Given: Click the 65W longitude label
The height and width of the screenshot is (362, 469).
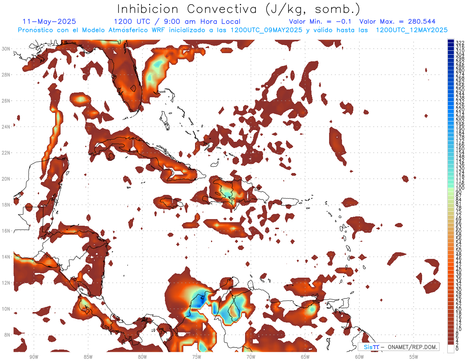Looking at the screenshot, I should (x=305, y=357).
